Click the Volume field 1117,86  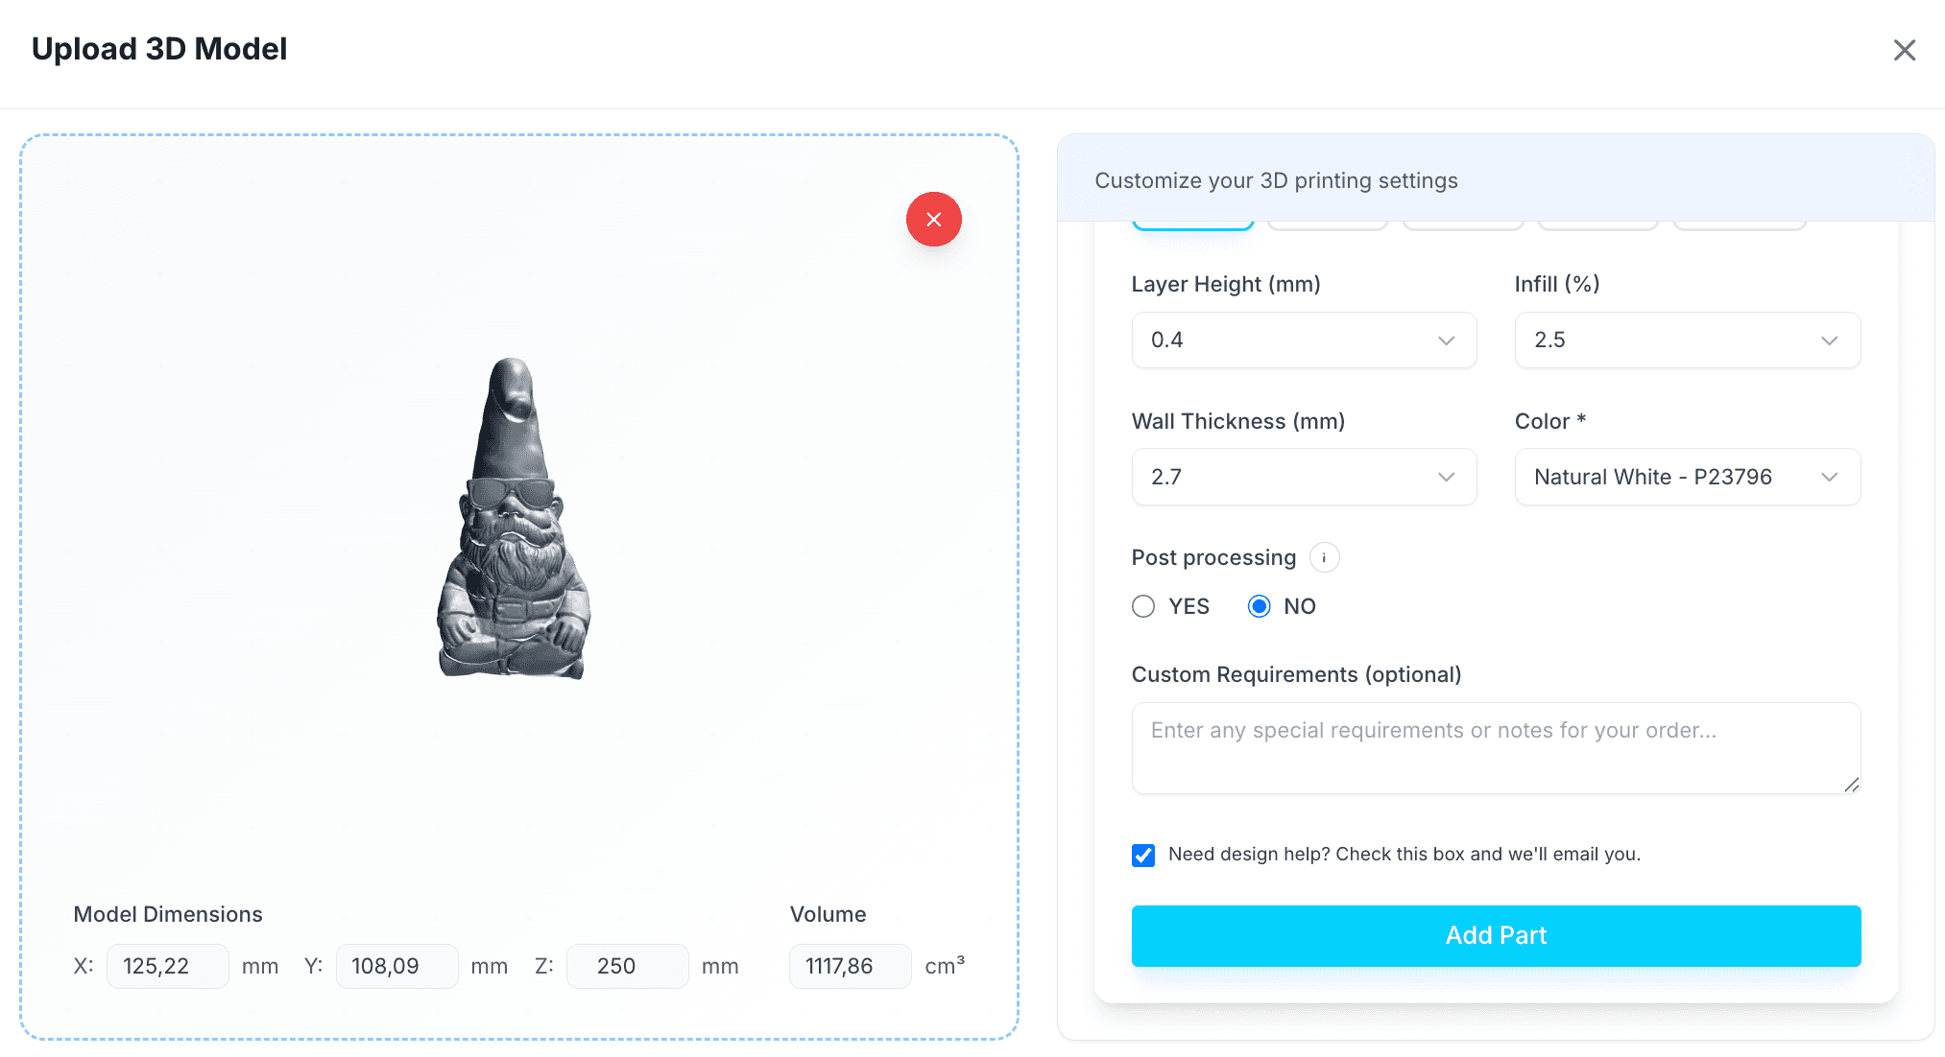click(x=850, y=966)
